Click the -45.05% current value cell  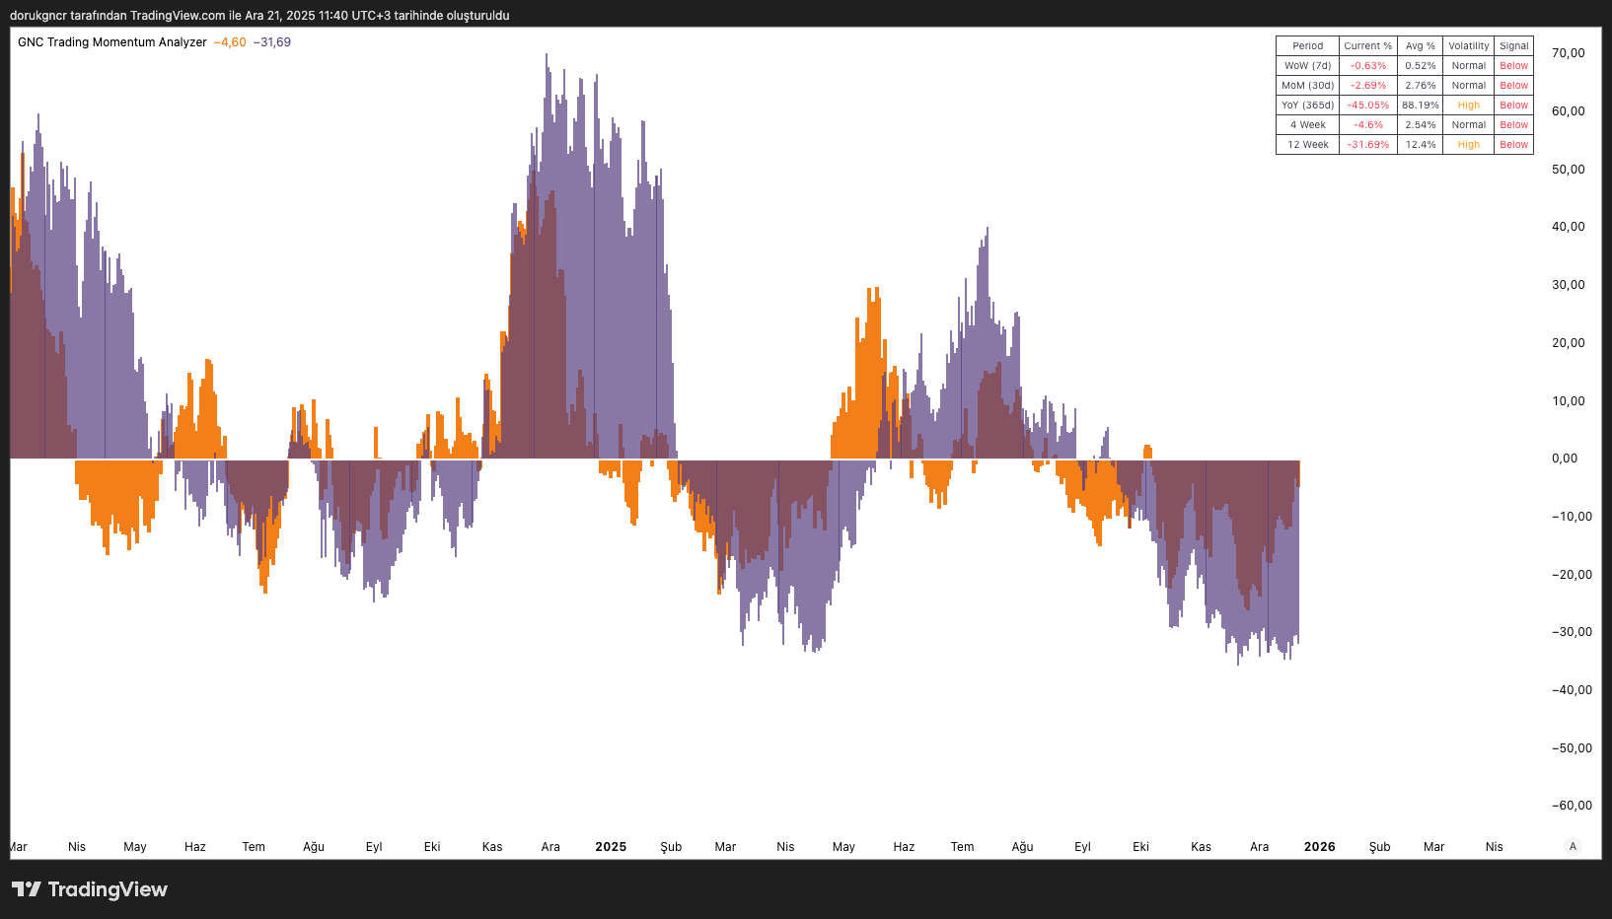coord(1367,106)
